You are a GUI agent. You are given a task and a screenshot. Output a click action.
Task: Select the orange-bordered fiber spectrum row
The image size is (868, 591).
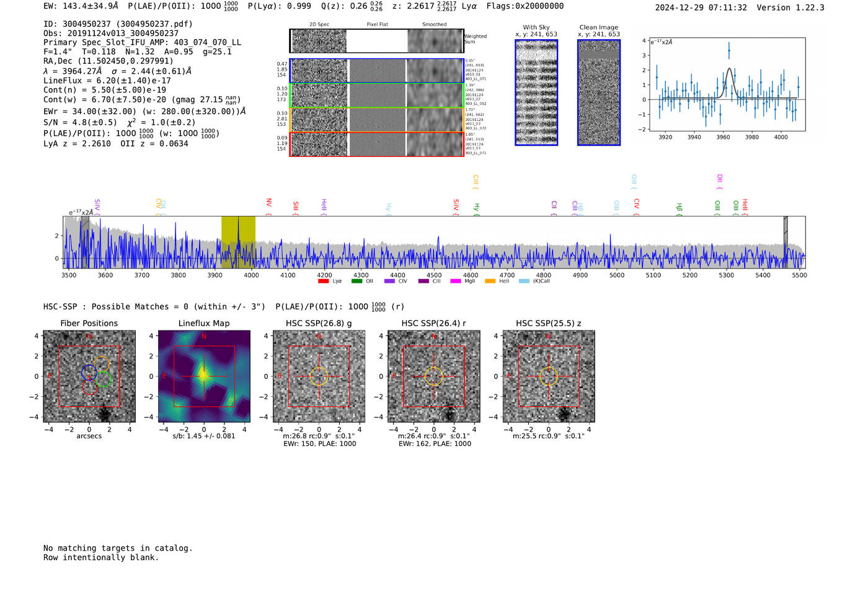pos(376,120)
